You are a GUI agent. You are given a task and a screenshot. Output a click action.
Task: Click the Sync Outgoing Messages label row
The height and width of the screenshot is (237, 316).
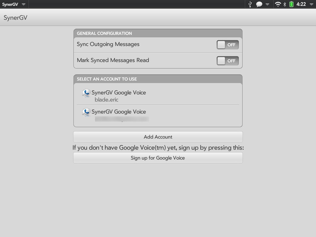point(158,45)
